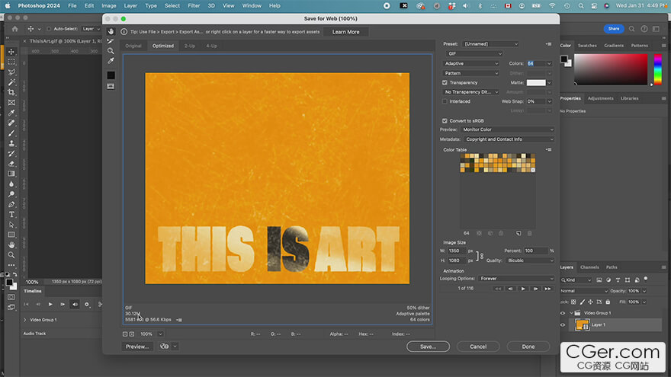Click the Preview button
671x377 pixels.
137,347
